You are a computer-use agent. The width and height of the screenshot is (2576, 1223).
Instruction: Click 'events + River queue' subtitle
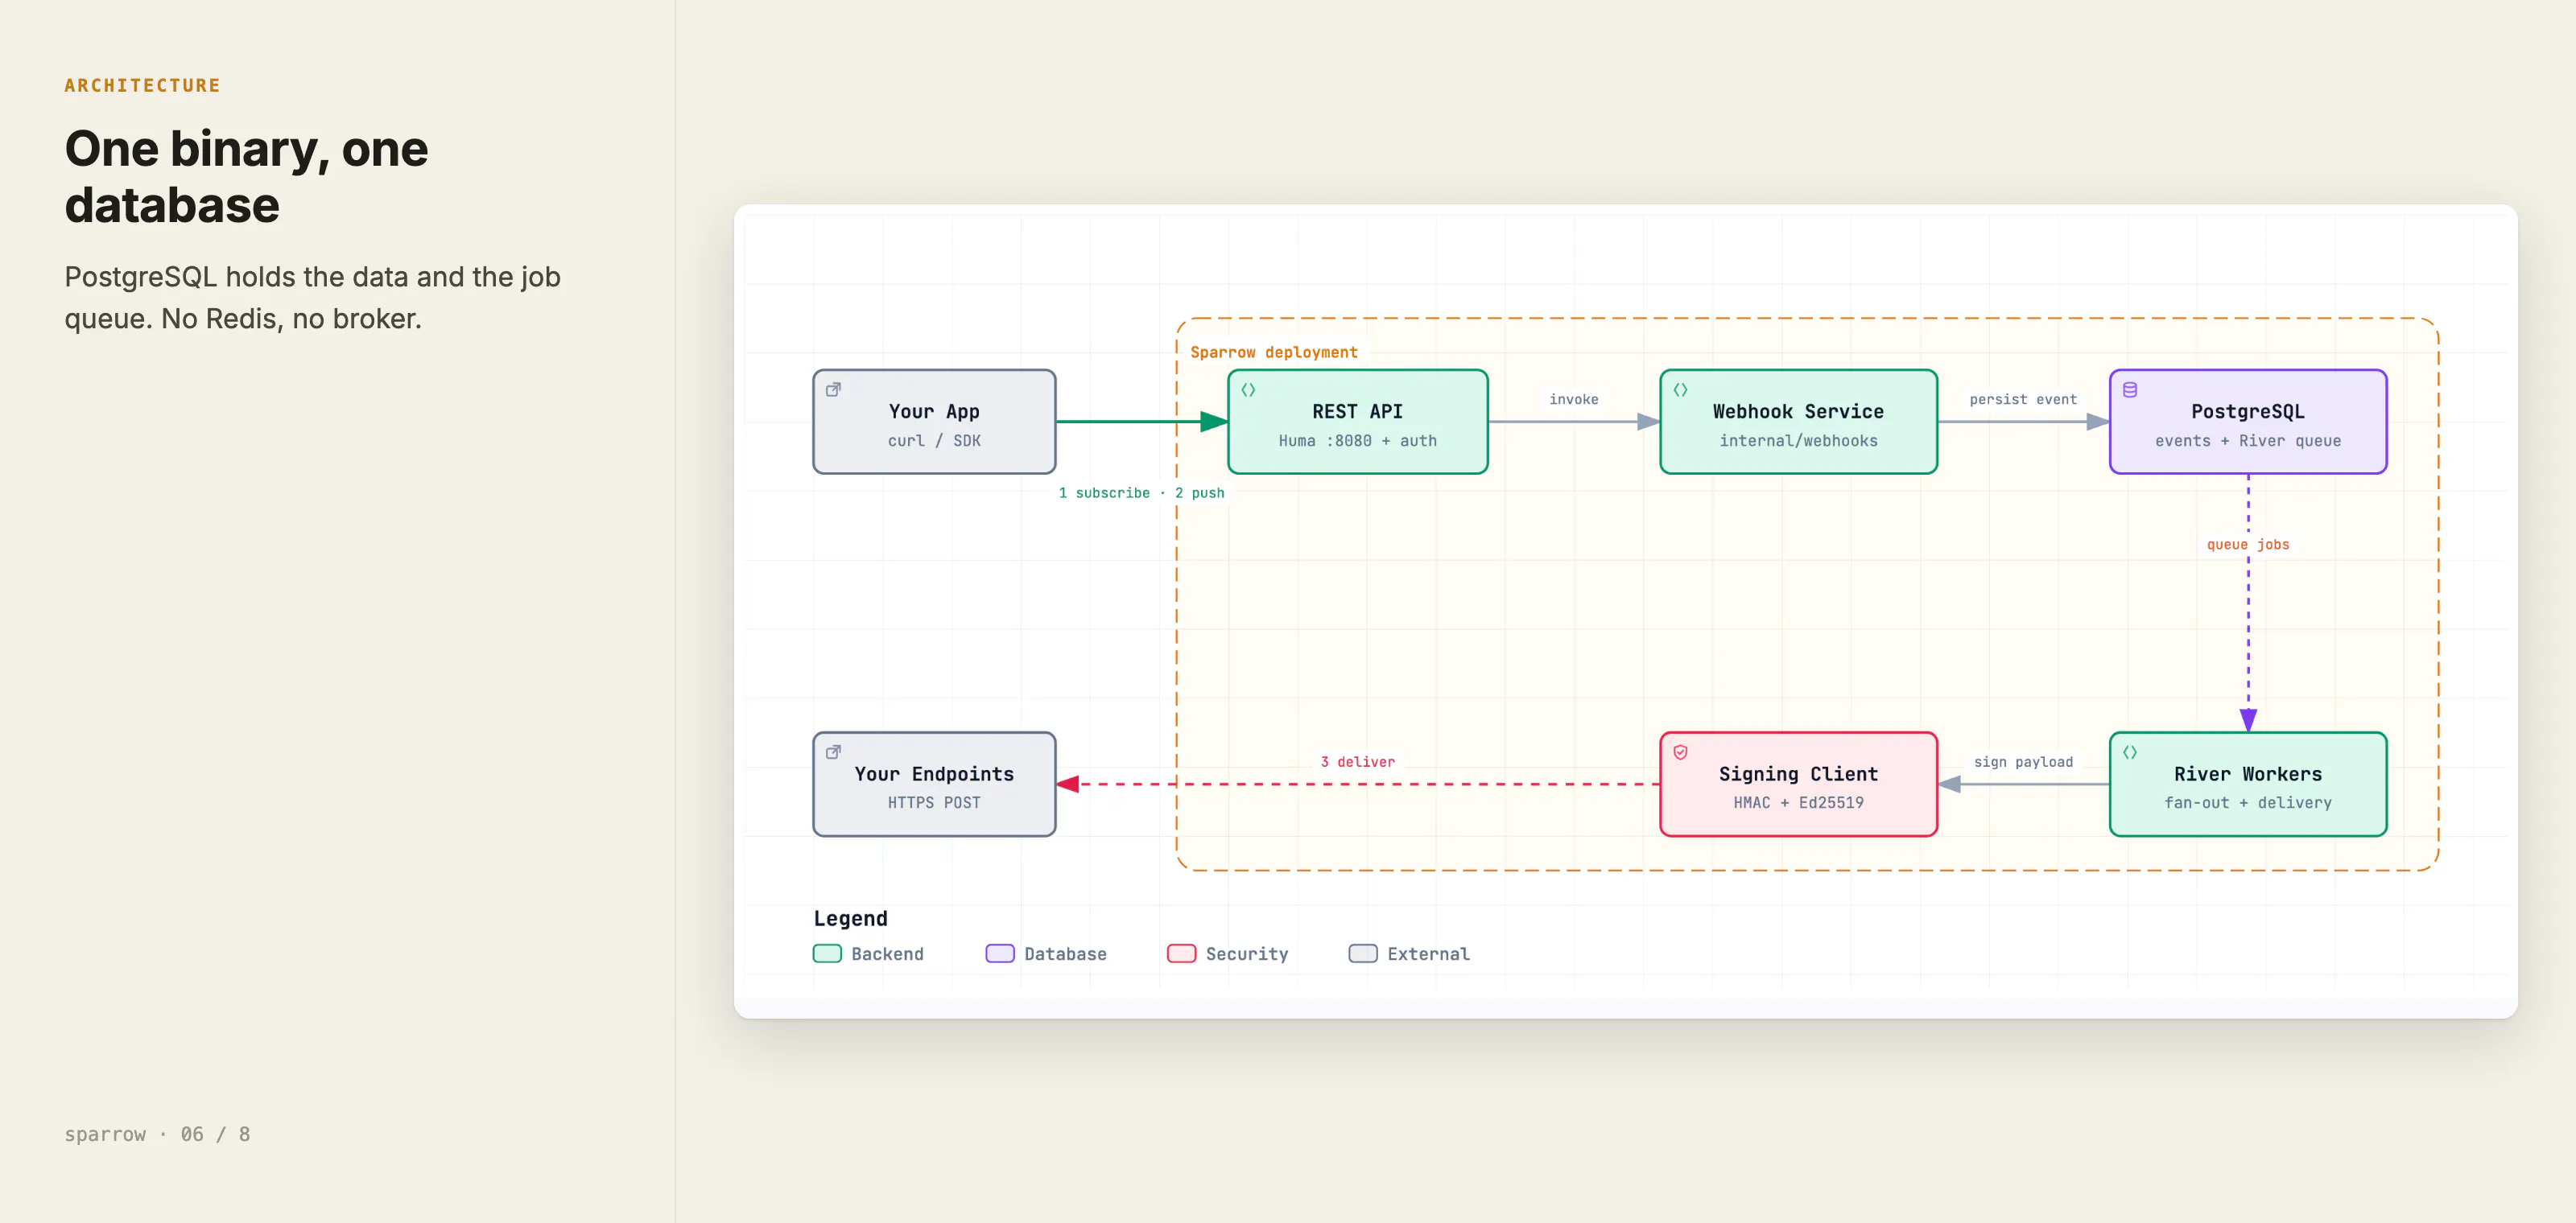click(2248, 441)
